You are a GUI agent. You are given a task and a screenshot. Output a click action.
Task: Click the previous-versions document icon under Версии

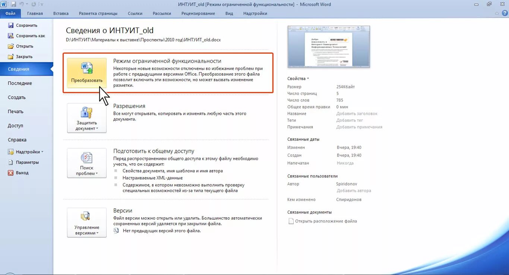116,231
